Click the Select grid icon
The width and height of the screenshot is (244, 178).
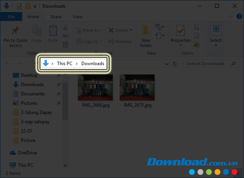coord(216,29)
